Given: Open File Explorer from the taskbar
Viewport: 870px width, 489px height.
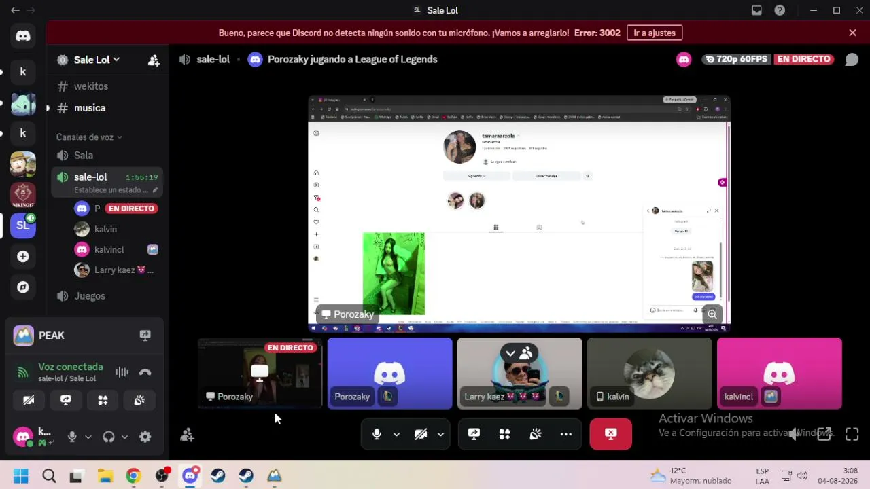Looking at the screenshot, I should (105, 476).
